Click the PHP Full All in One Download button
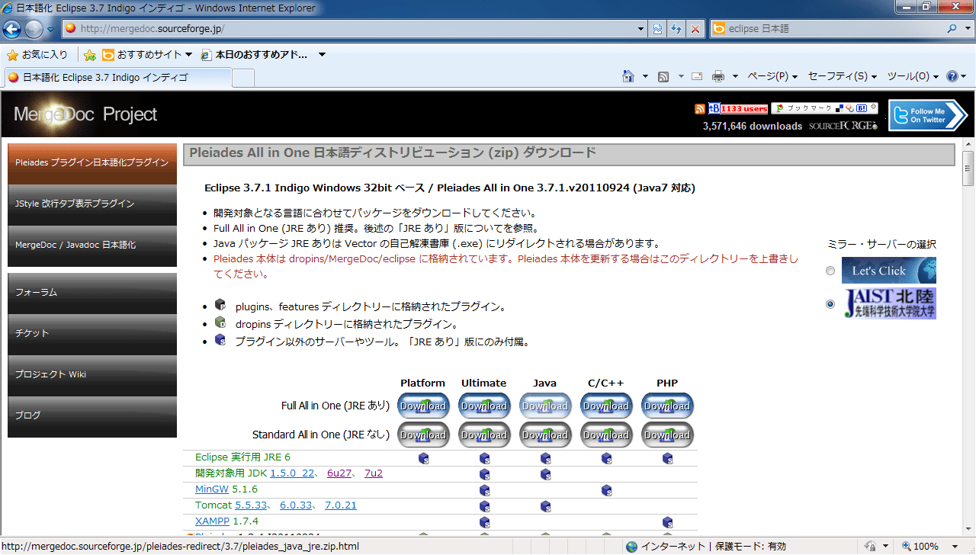Viewport: 976px width, 555px height. click(x=667, y=406)
